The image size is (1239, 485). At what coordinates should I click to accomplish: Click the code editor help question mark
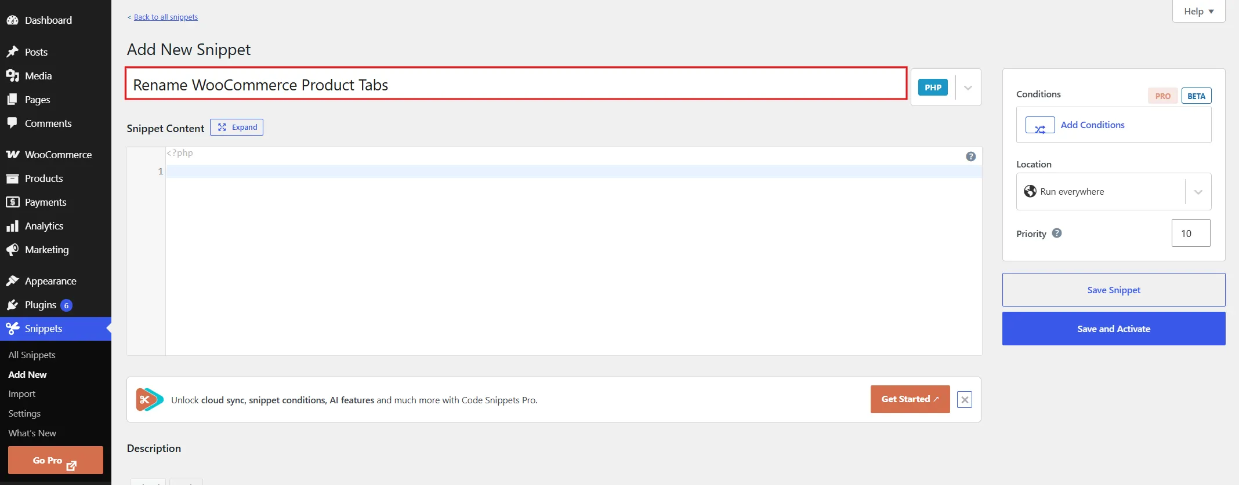[970, 156]
